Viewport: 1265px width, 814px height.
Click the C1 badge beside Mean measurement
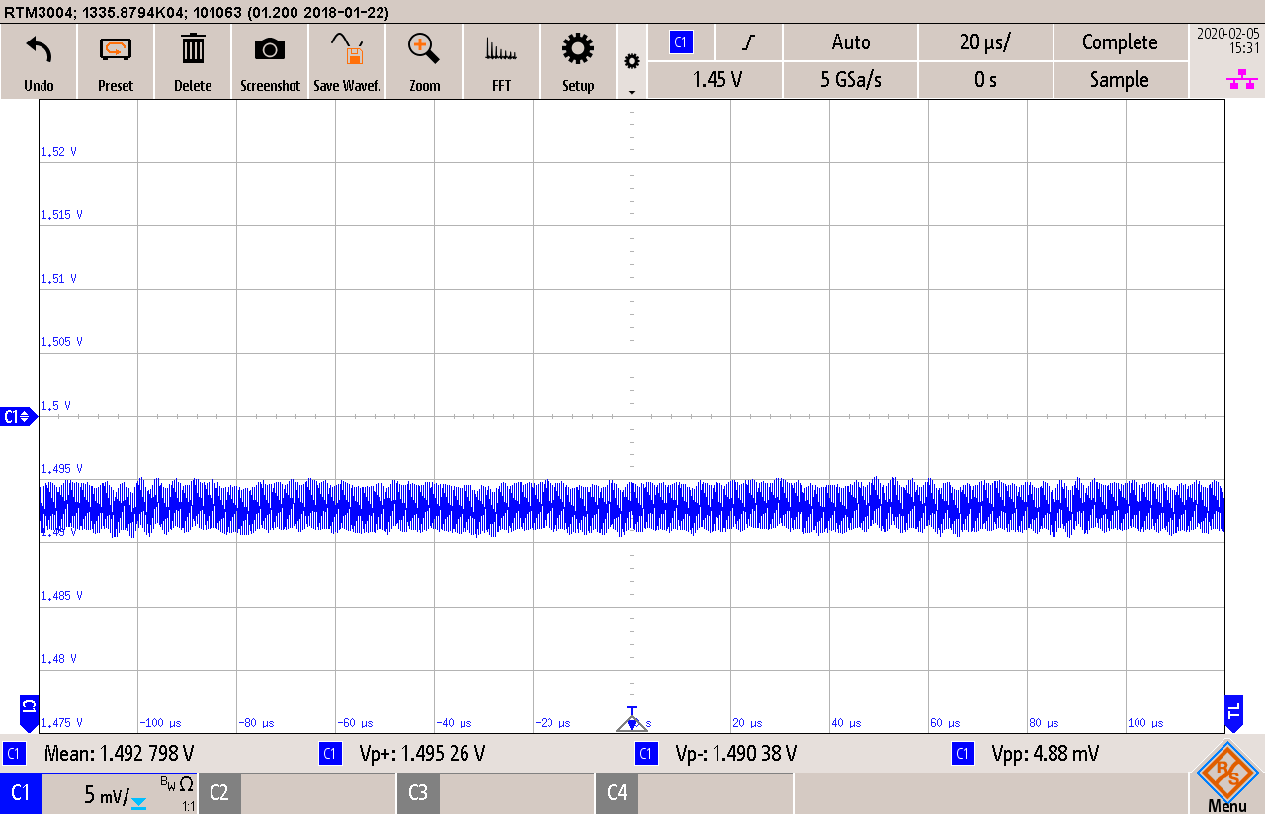coord(14,754)
